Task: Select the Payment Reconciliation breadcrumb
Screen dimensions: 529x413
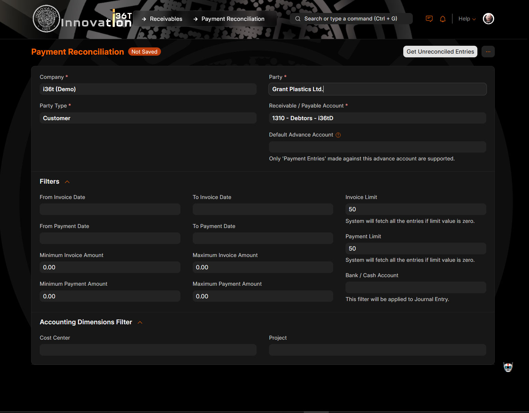Action: coord(233,19)
